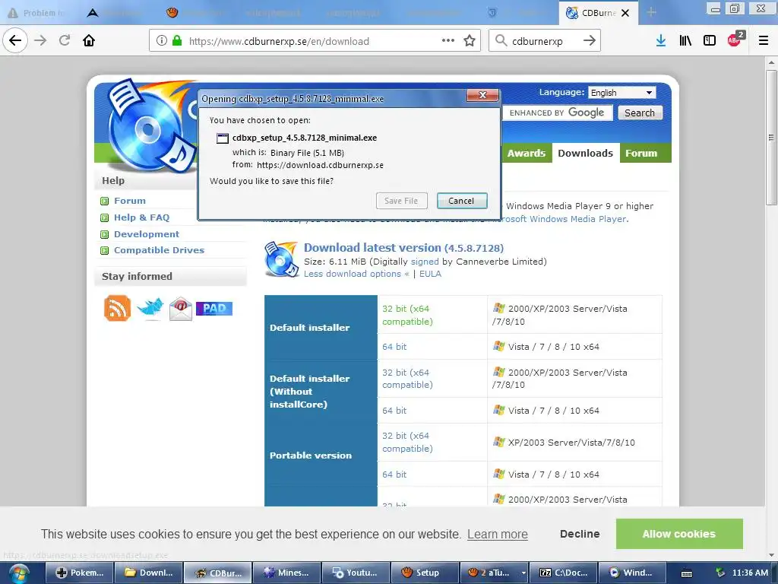Open the aTu... taskbar group dropdown arrow
The image size is (778, 584).
click(x=523, y=573)
